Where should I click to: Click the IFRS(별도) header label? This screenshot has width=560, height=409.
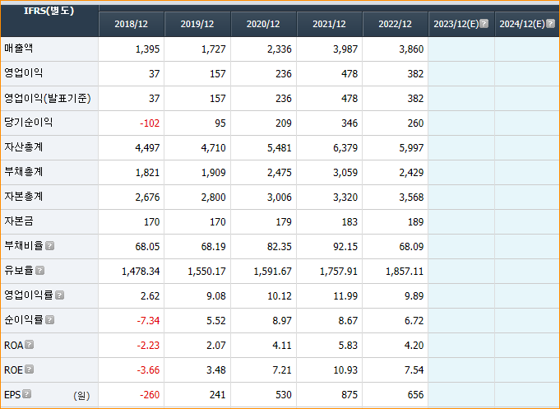click(49, 11)
